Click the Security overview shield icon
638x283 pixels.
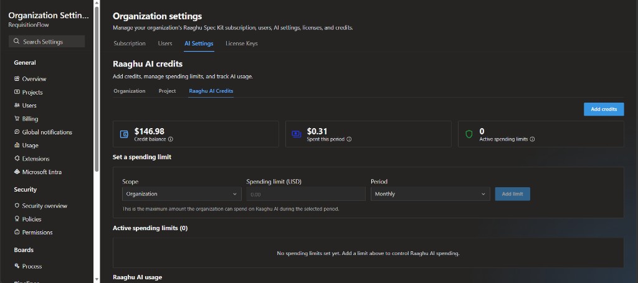(x=17, y=205)
